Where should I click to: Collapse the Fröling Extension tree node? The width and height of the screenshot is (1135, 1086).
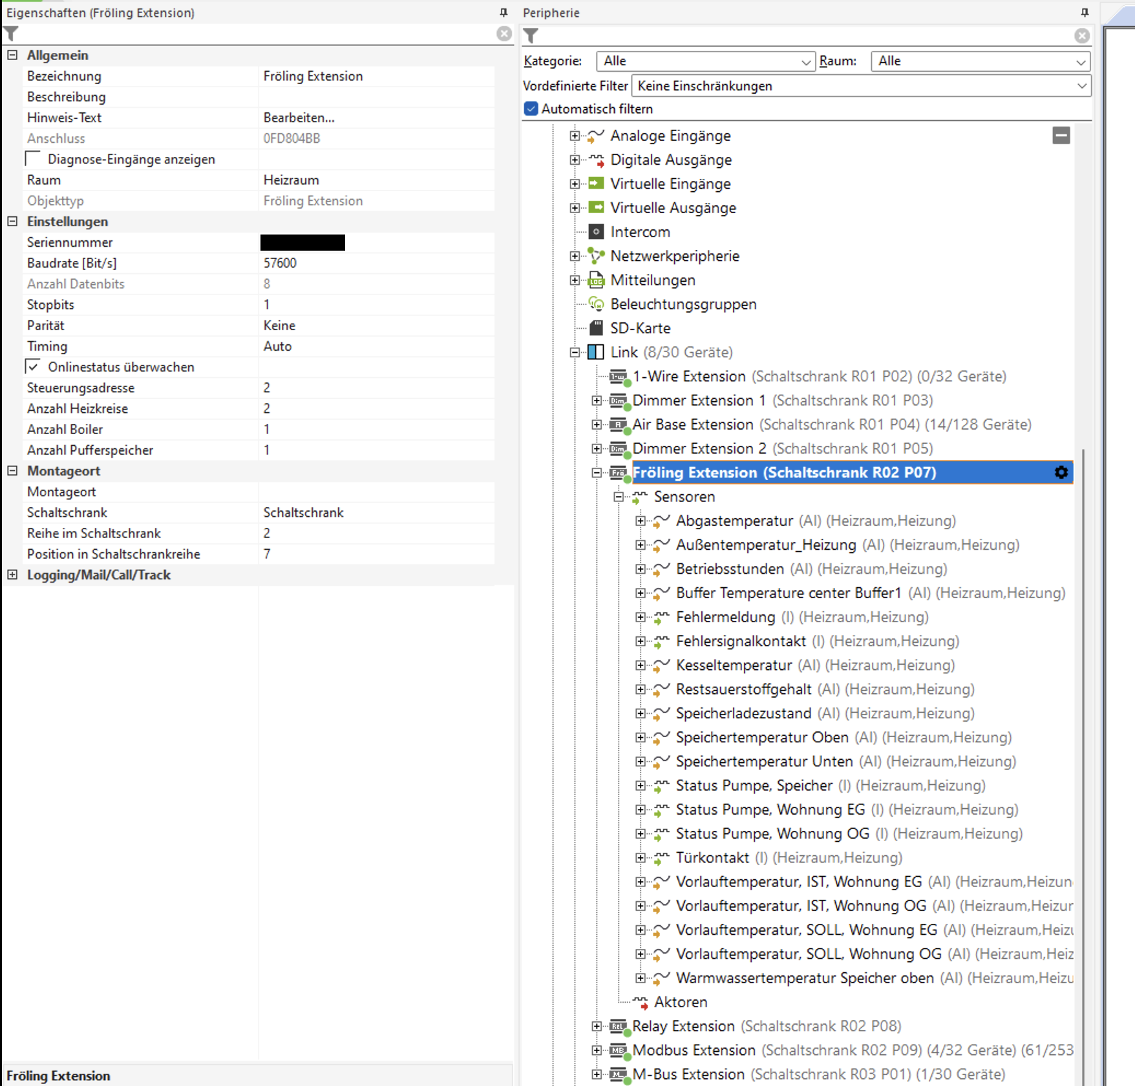tap(597, 473)
